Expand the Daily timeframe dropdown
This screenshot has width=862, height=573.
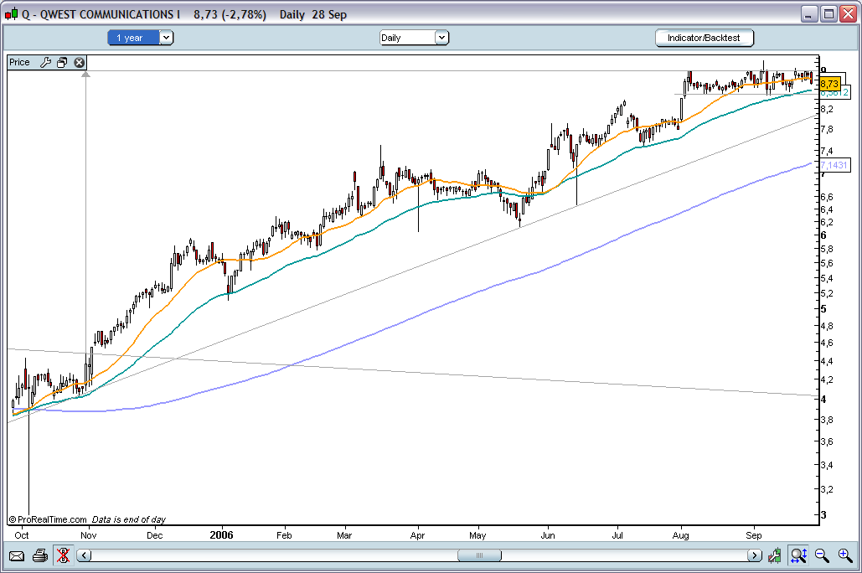click(441, 38)
